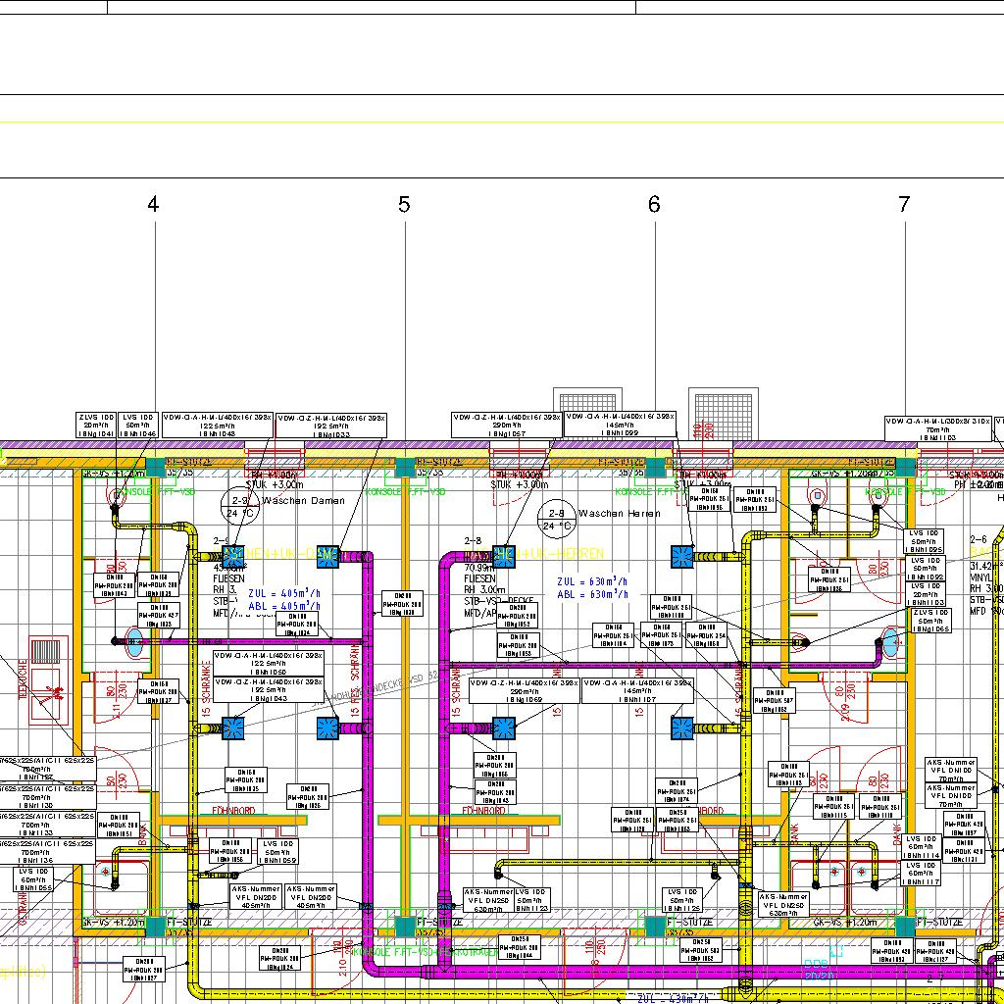Click the grid axis label 7

pos(904,205)
